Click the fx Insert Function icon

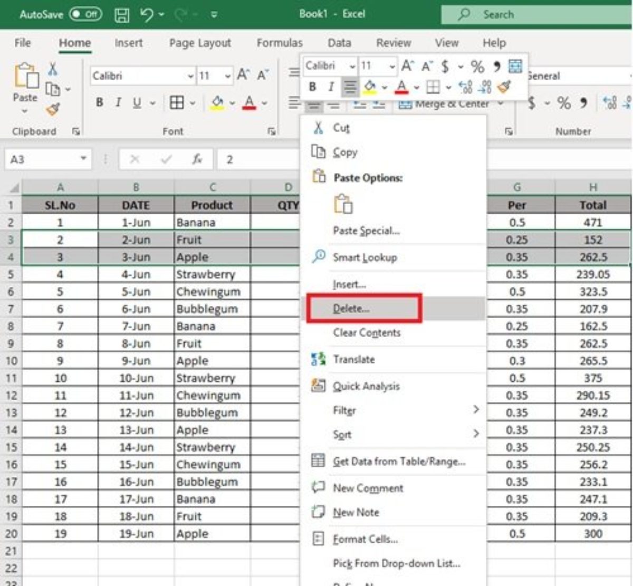pyautogui.click(x=197, y=159)
